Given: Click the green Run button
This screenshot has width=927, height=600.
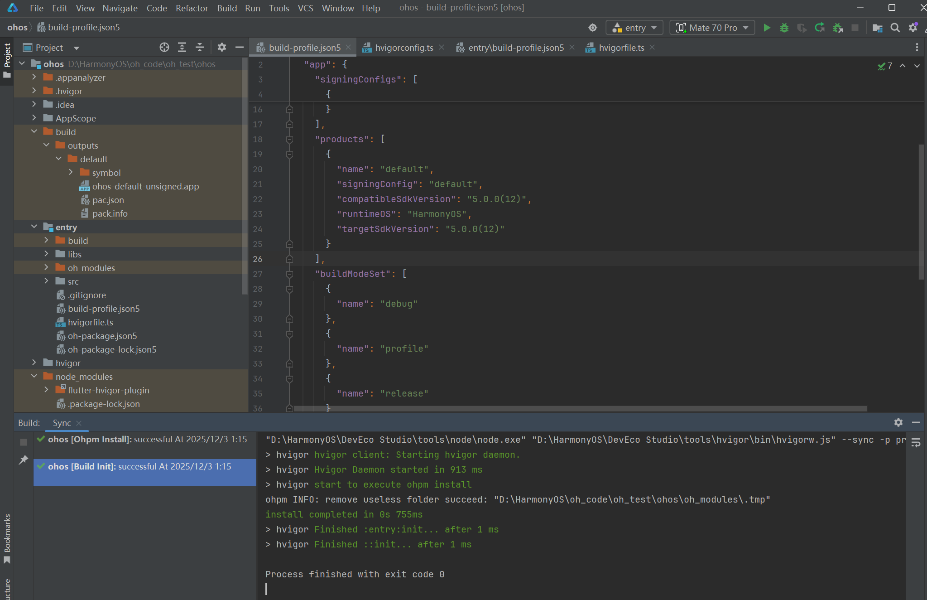Looking at the screenshot, I should pos(767,28).
